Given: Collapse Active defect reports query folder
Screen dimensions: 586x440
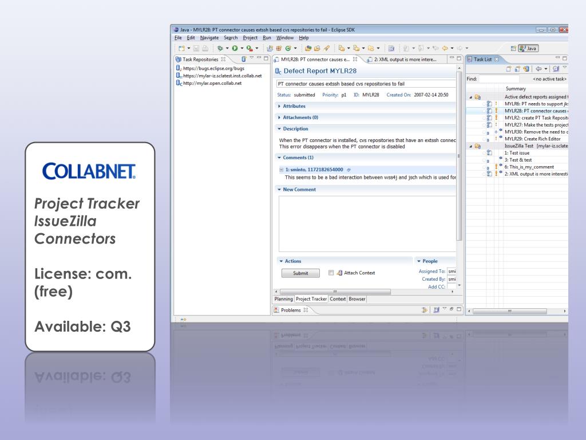Looking at the screenshot, I should pyautogui.click(x=471, y=97).
